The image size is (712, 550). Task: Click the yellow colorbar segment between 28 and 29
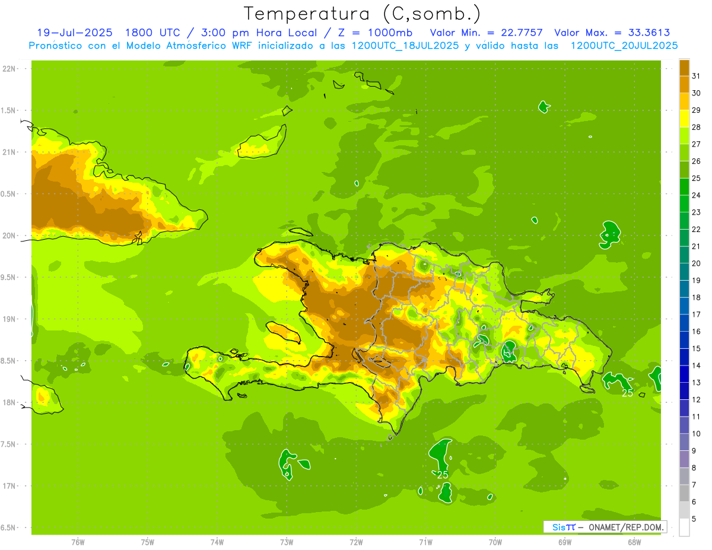[x=684, y=119]
